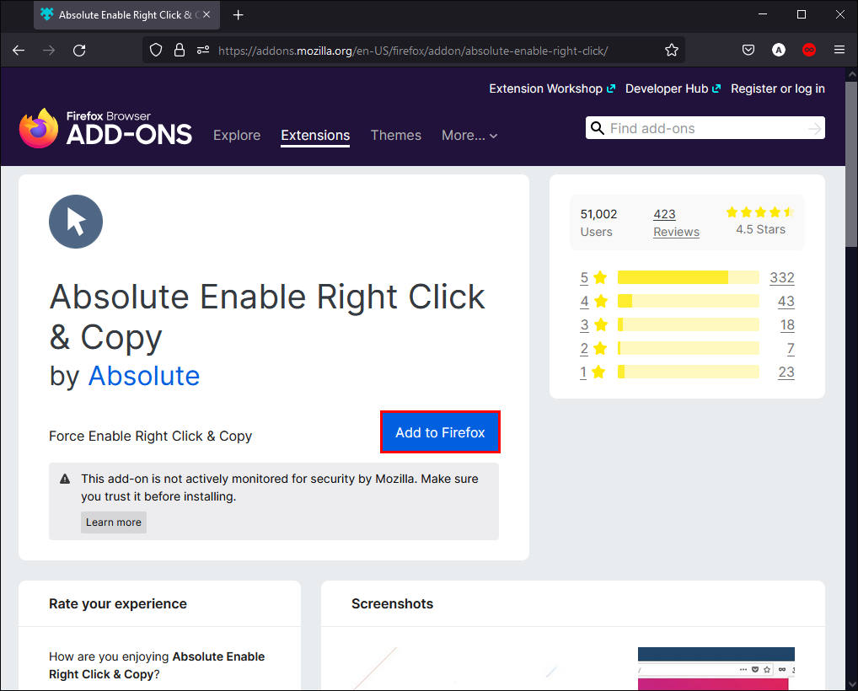Click the 5-star rating bar
The image size is (858, 691).
coord(689,277)
